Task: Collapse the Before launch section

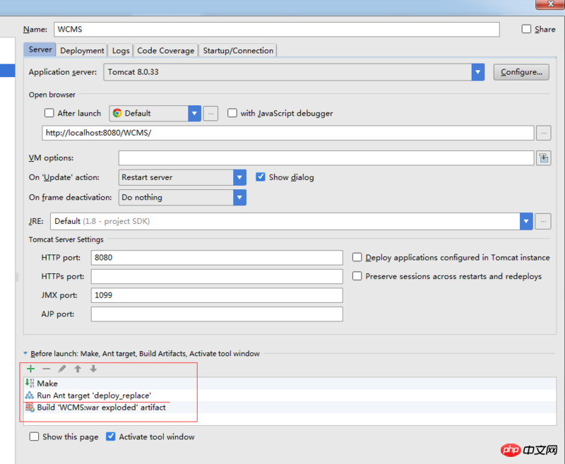Action: tap(25, 353)
